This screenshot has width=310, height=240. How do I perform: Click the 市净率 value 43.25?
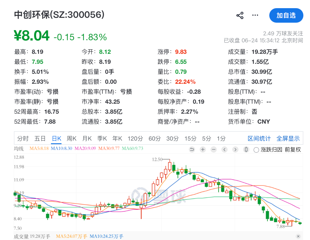pyautogui.click(x=112, y=102)
